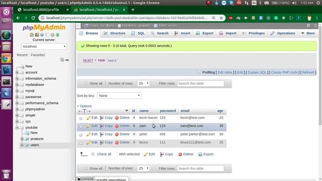Open bottom Number of rows dropdown
Image resolution: width=322 pixels, height=181 pixels.
coord(143,168)
